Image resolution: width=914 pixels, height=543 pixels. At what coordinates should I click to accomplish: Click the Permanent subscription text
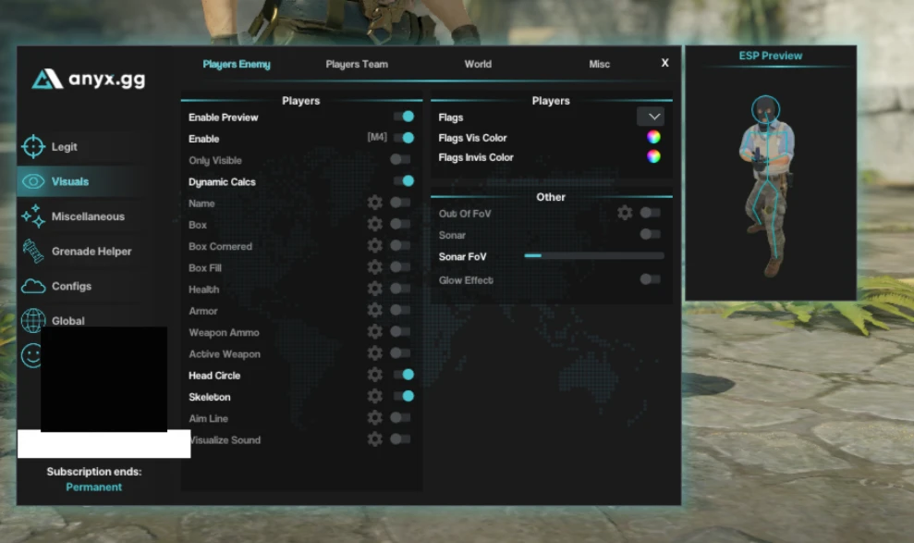coord(94,487)
